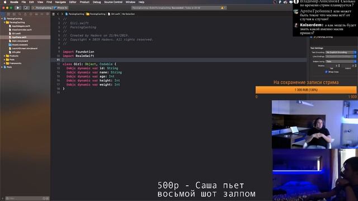Open the Indent Using dropdown
Image resolution: width=358 pixels, height=201 pixels.
(341, 61)
